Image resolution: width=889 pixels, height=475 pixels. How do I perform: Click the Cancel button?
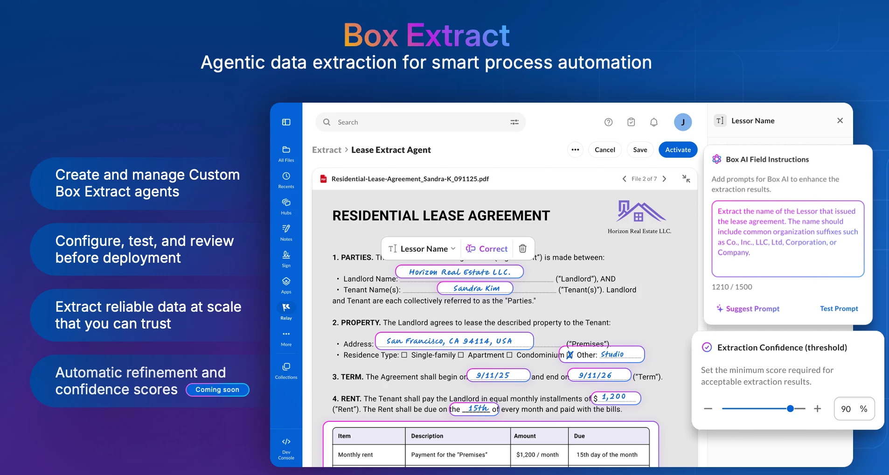point(605,150)
